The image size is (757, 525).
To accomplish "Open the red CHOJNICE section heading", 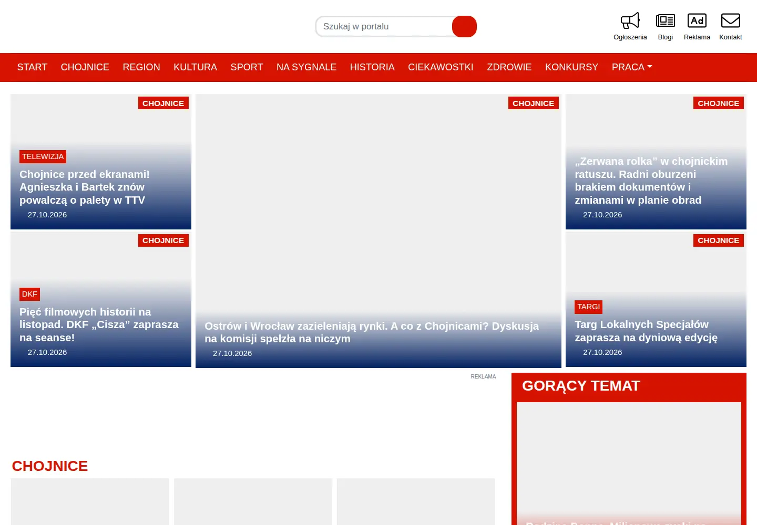I will coord(50,466).
